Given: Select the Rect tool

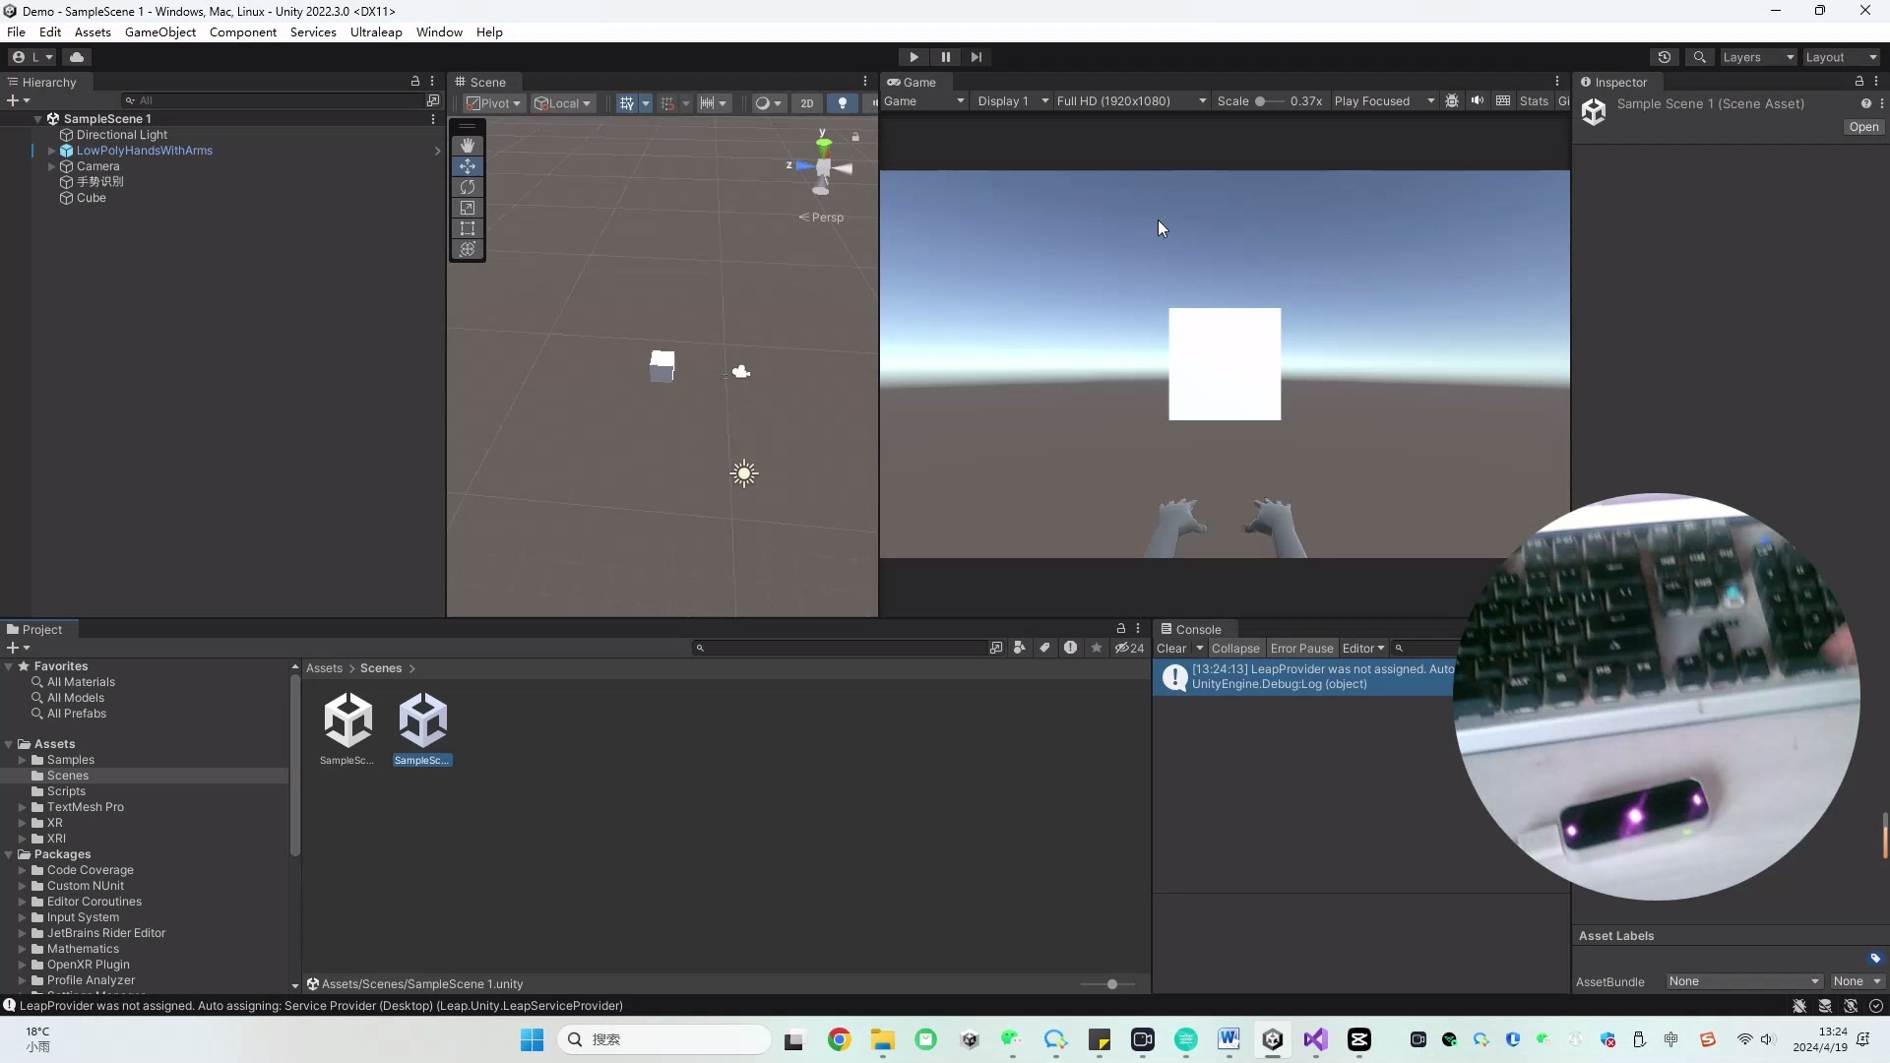Looking at the screenshot, I should coord(468,228).
